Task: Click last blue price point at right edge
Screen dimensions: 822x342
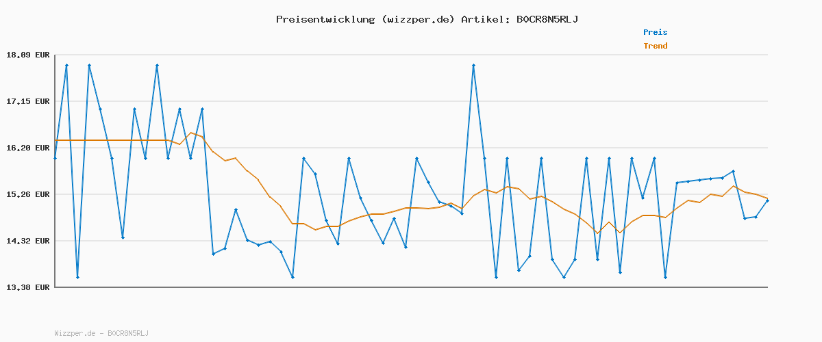Action: coord(767,200)
